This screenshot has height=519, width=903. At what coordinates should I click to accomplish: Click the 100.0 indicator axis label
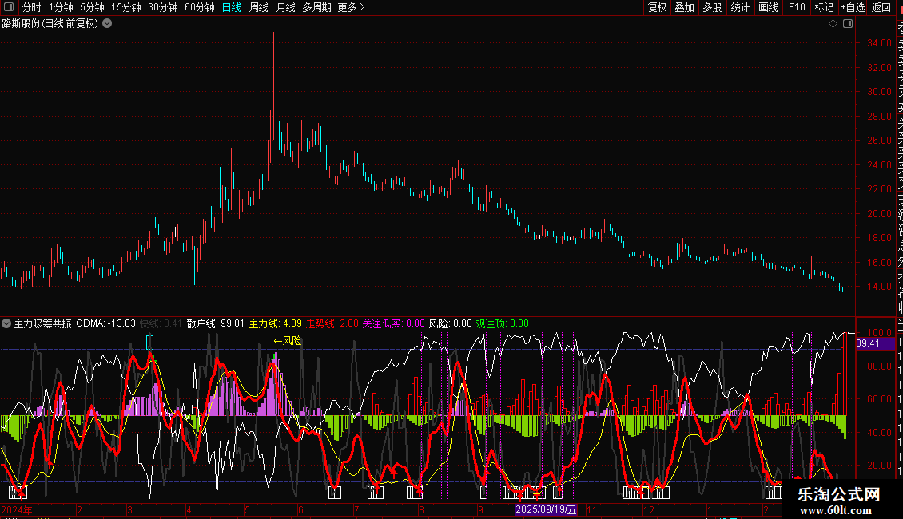click(879, 333)
